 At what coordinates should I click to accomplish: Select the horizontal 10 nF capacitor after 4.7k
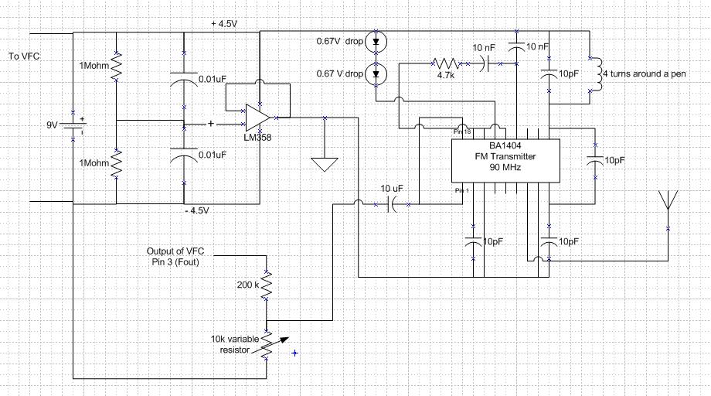pyautogui.click(x=485, y=64)
